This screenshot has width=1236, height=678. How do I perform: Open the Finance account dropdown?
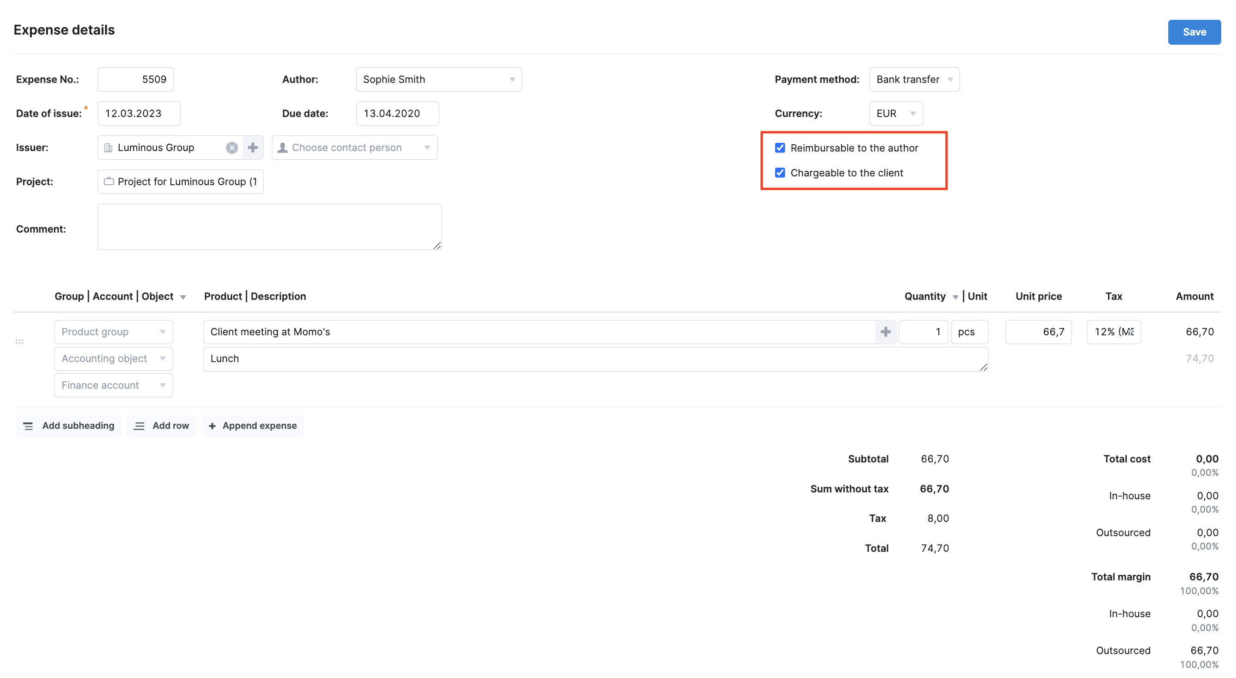pos(114,386)
